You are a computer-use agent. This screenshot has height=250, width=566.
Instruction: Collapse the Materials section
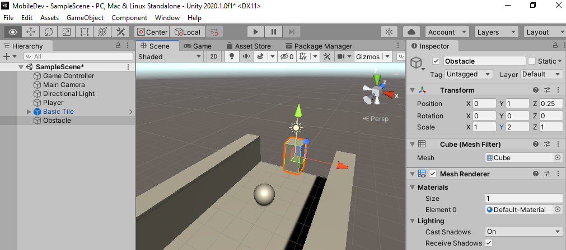(x=413, y=187)
